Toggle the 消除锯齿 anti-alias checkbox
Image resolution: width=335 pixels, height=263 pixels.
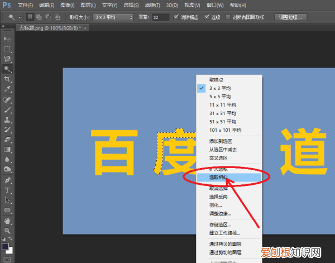176,17
